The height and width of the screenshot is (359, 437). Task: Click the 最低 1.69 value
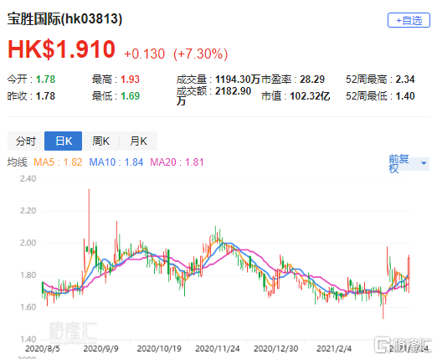tap(130, 96)
